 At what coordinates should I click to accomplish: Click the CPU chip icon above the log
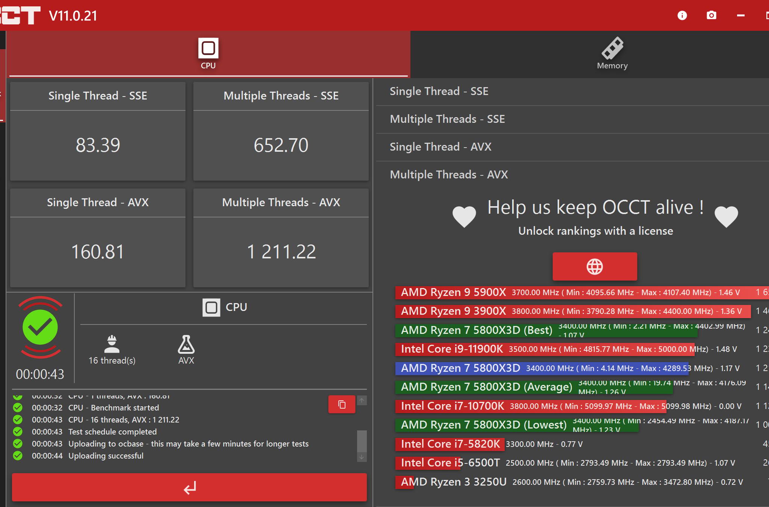(211, 308)
